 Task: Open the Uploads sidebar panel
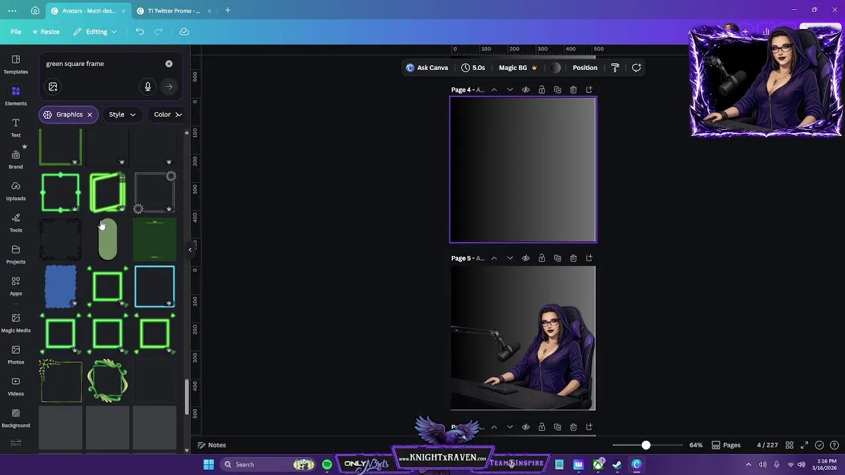16,191
